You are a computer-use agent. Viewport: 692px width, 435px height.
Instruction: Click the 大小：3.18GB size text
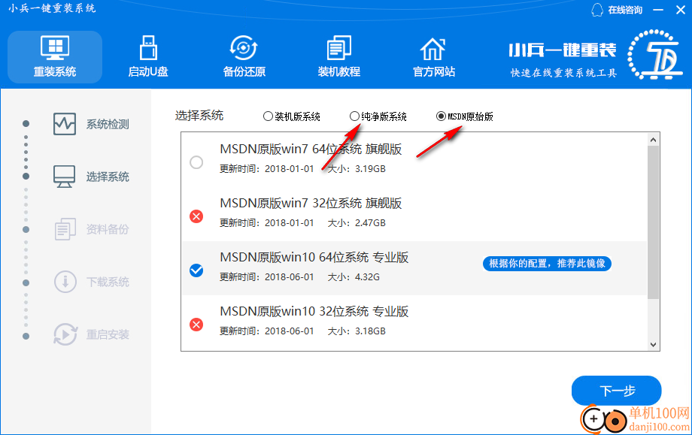[356, 331]
